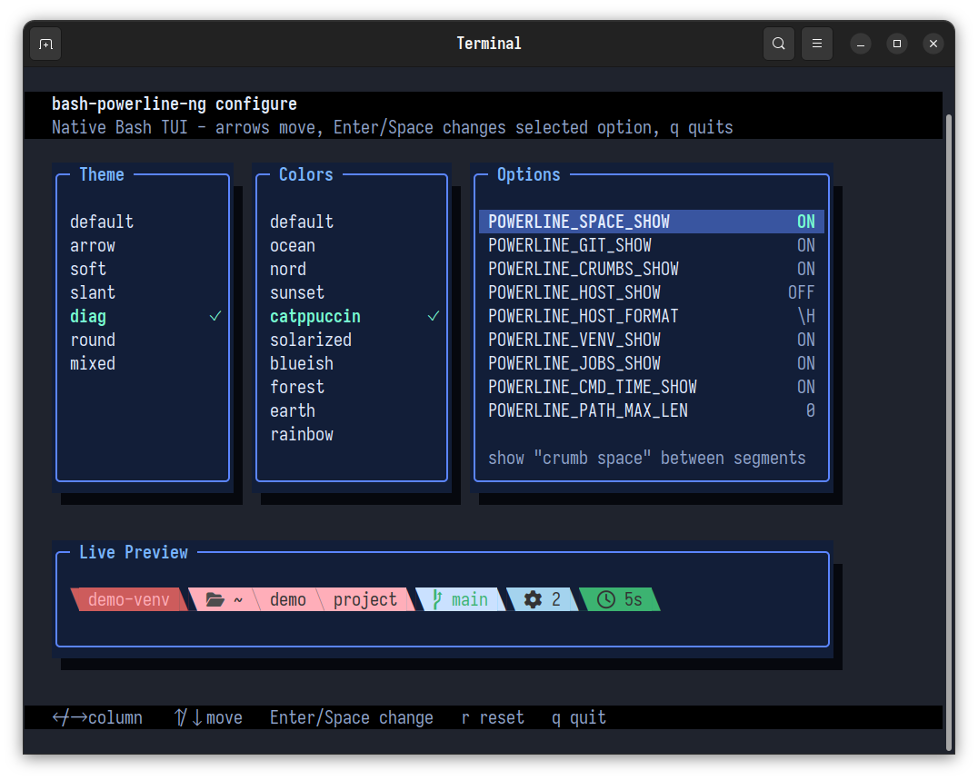Viewport: 978px width, 780px height.
Task: Open the terminal hamburger menu
Action: (816, 44)
